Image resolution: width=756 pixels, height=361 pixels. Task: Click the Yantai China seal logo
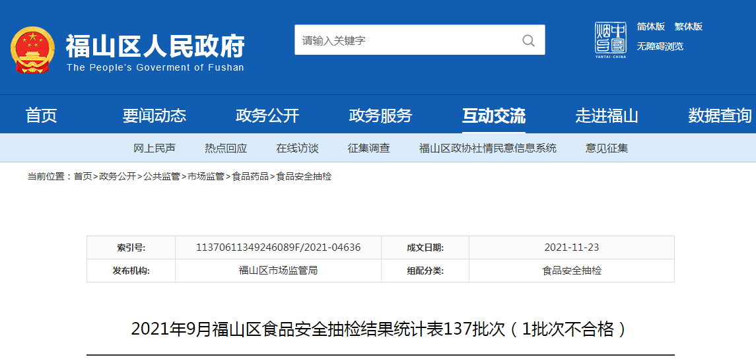610,40
